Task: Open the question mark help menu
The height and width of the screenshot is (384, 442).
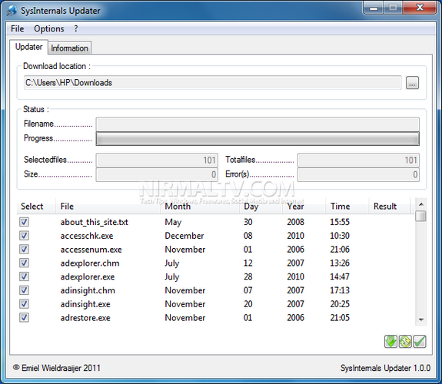Action: [76, 28]
